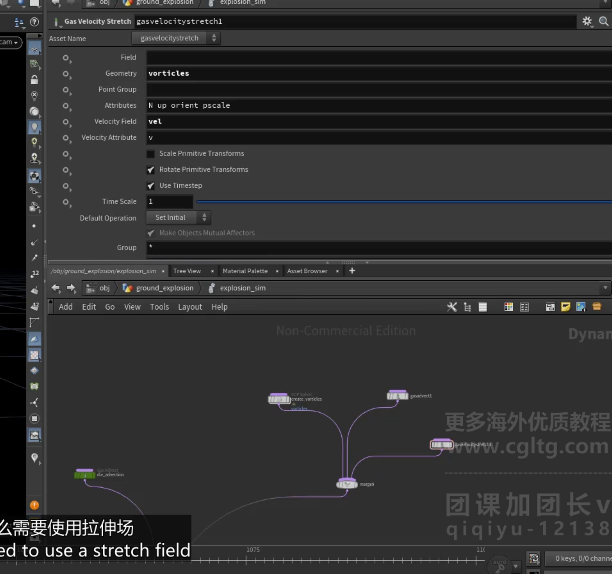Open the parameter gear settings menu
This screenshot has height=574, width=612.
(x=587, y=21)
